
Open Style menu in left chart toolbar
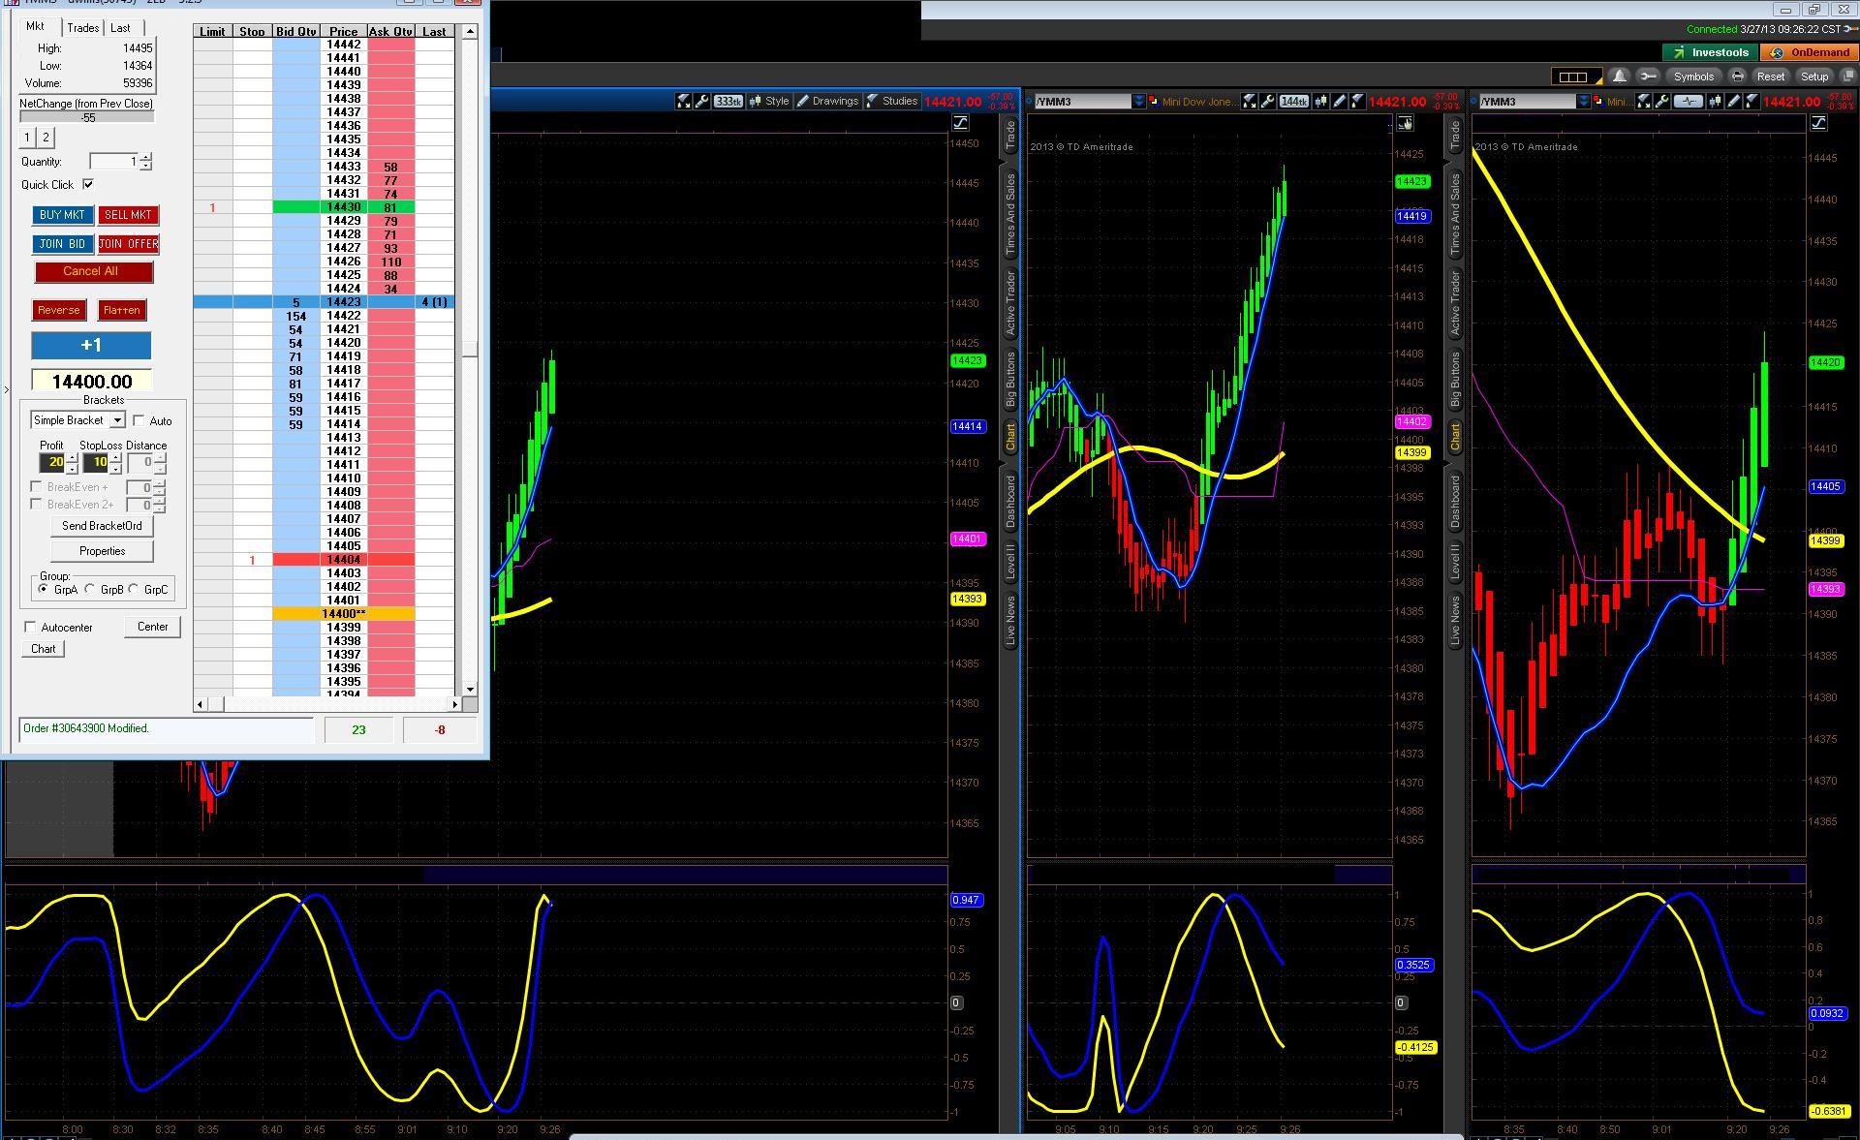(770, 101)
